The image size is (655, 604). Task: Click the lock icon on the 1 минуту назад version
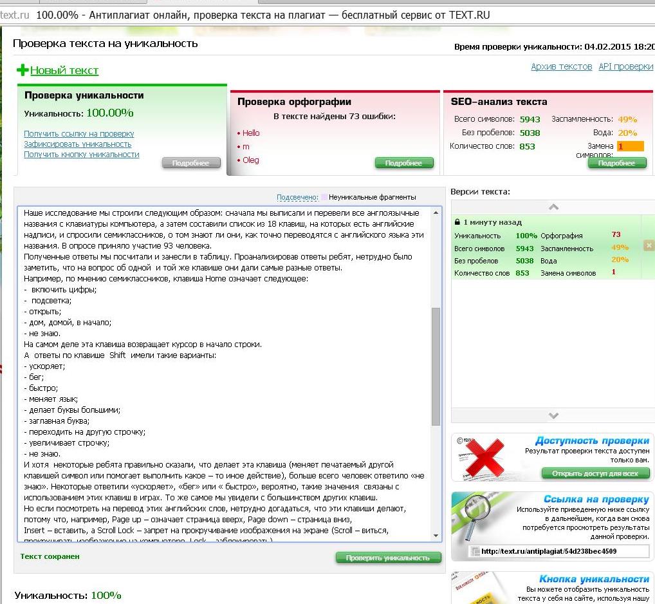[x=457, y=222]
